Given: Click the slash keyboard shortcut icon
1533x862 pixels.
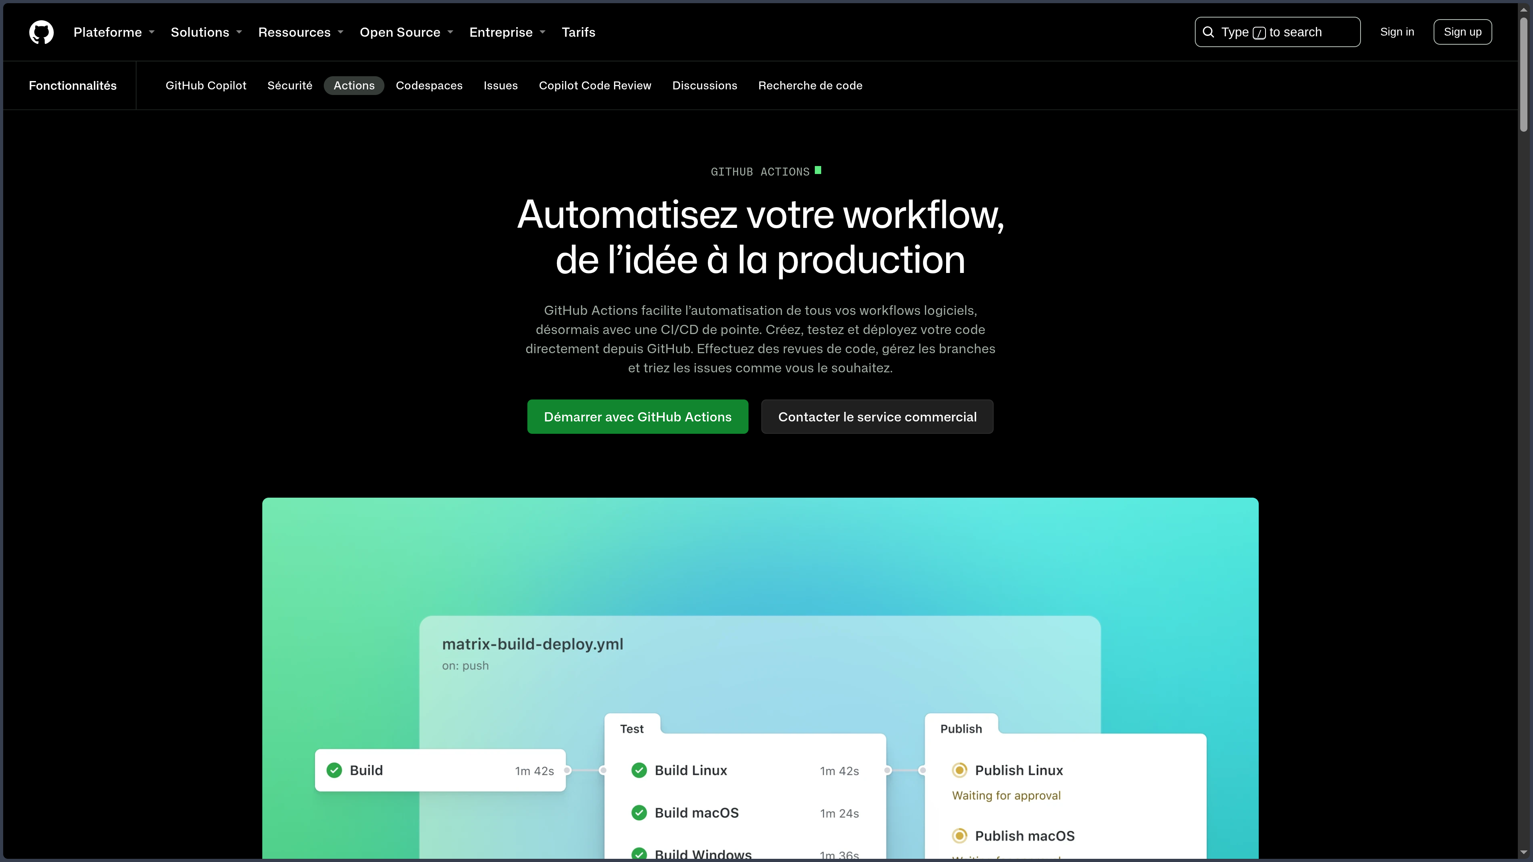Looking at the screenshot, I should point(1259,33).
